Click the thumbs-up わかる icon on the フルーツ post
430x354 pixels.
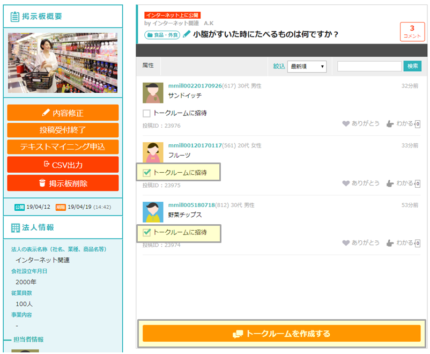(x=390, y=183)
